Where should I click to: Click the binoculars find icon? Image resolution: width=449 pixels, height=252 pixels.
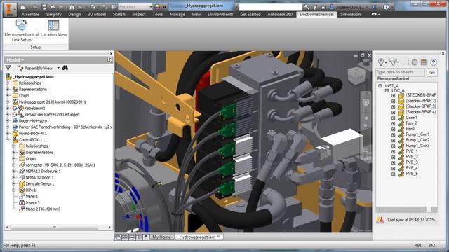click(65, 68)
